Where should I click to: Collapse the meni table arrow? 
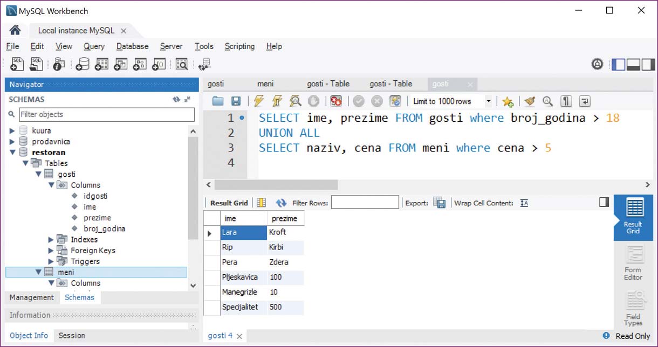coord(38,272)
